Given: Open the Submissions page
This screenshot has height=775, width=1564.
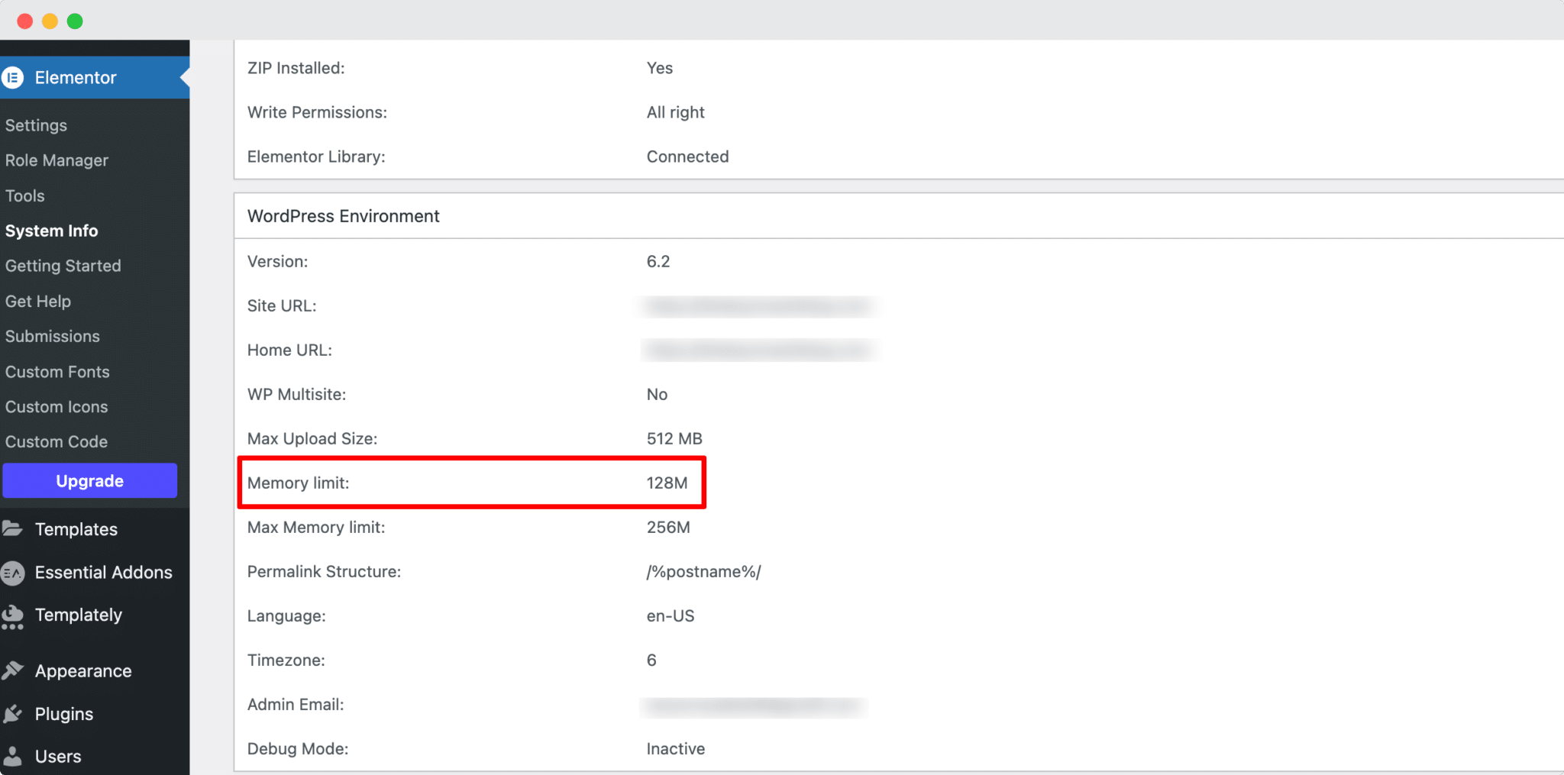Looking at the screenshot, I should point(53,336).
